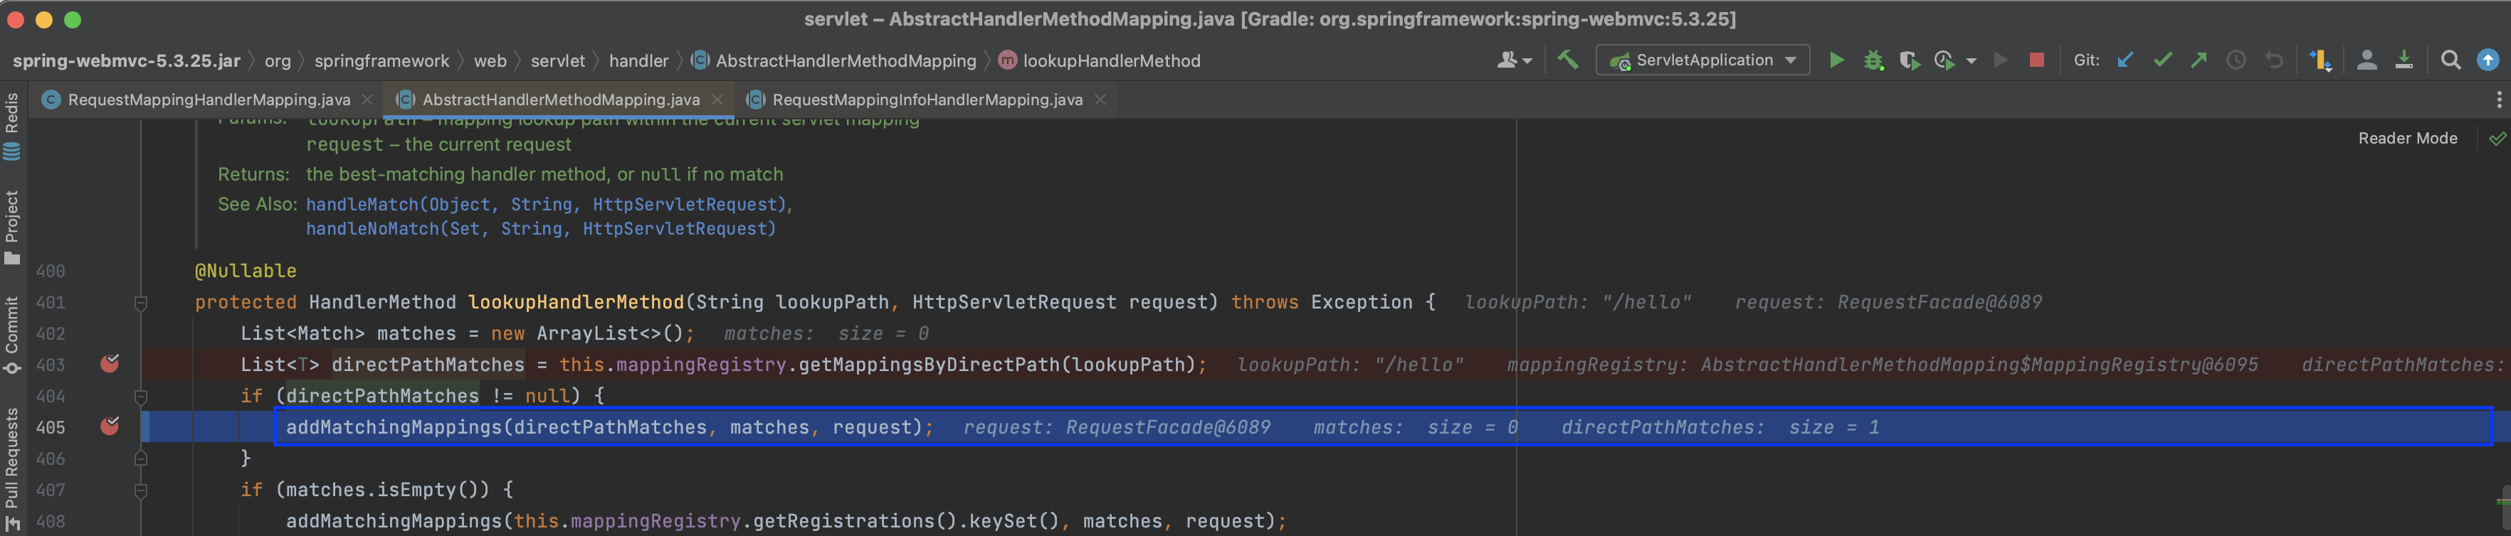Click fold end marker at line 406

point(140,459)
